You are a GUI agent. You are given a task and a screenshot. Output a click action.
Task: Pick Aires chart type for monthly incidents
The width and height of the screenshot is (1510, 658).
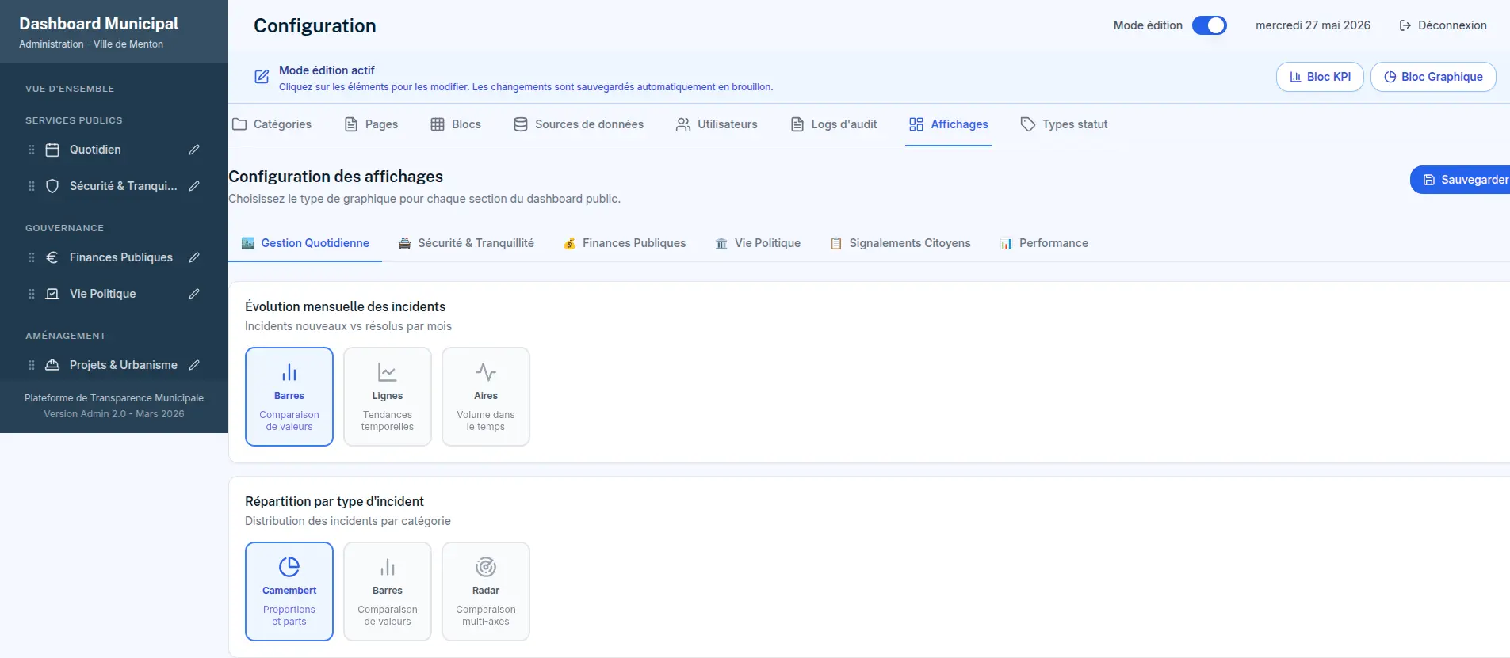(x=486, y=397)
